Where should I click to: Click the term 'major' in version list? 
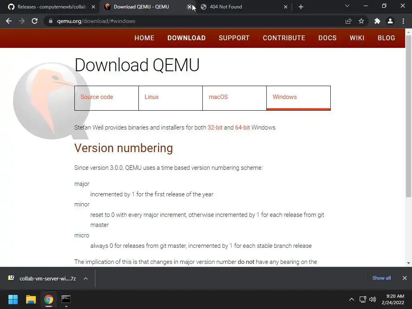click(82, 184)
